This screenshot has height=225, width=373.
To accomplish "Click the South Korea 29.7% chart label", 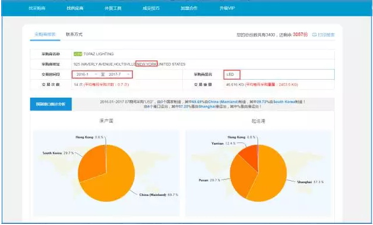I will pos(58,153).
